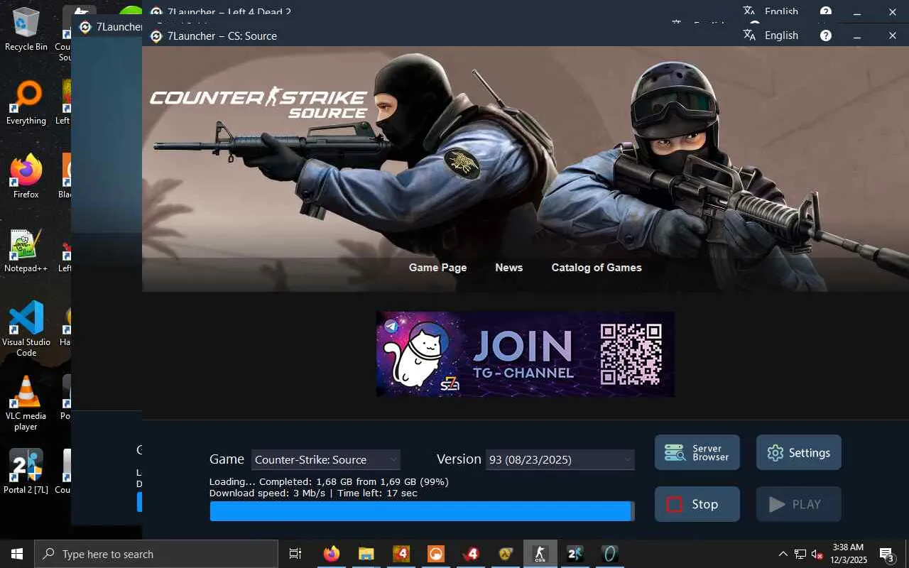The height and width of the screenshot is (568, 909).
Task: Switch to the CSS launcher taskbar icon
Action: [540, 554]
